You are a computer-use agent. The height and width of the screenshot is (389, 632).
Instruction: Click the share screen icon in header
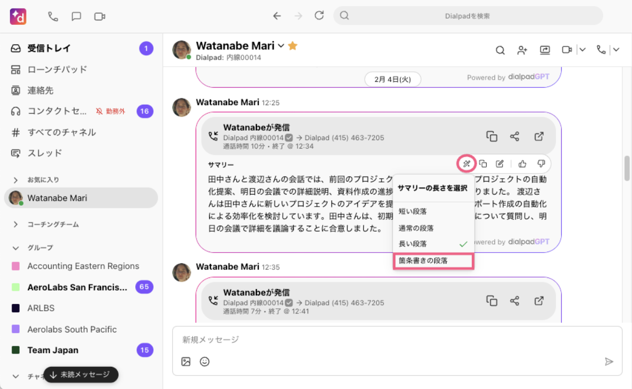point(545,50)
